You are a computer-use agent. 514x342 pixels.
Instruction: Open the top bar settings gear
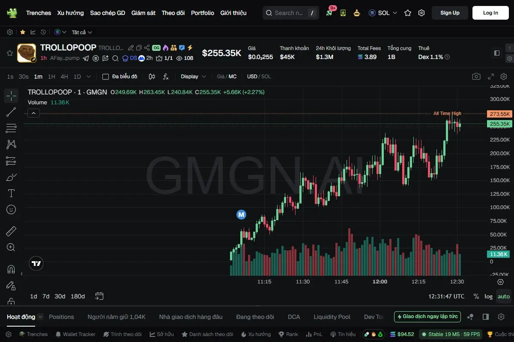coord(421,13)
